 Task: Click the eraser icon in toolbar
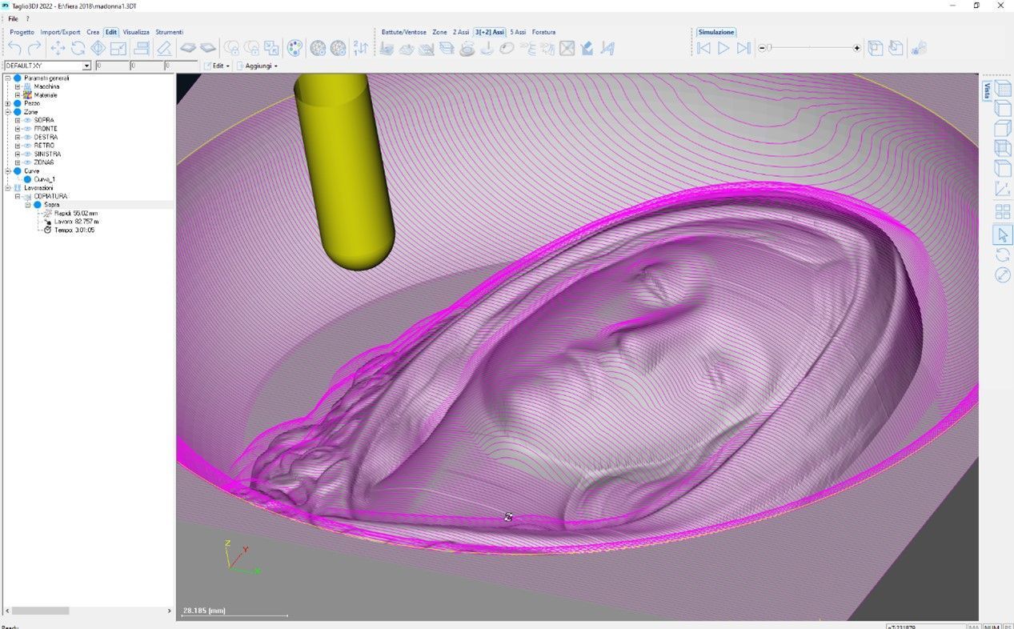(164, 49)
